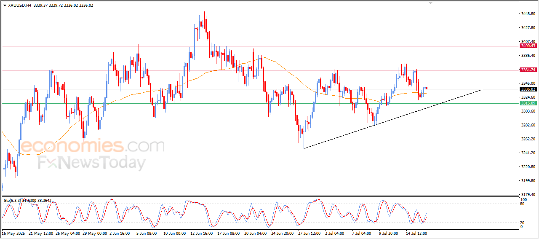Select the red 3364.74 price label

point(528,70)
